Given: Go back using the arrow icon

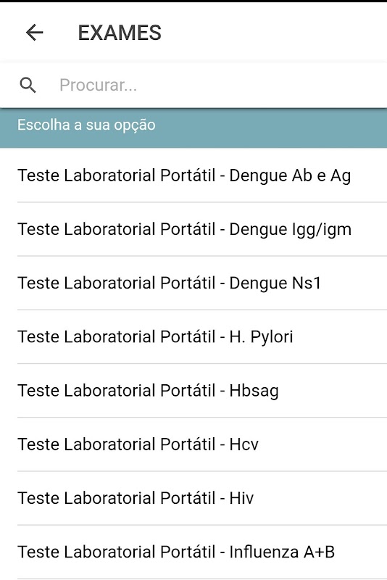Looking at the screenshot, I should pyautogui.click(x=34, y=33).
